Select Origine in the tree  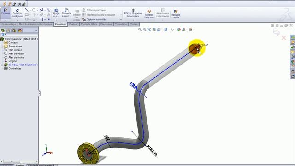click(x=12, y=61)
